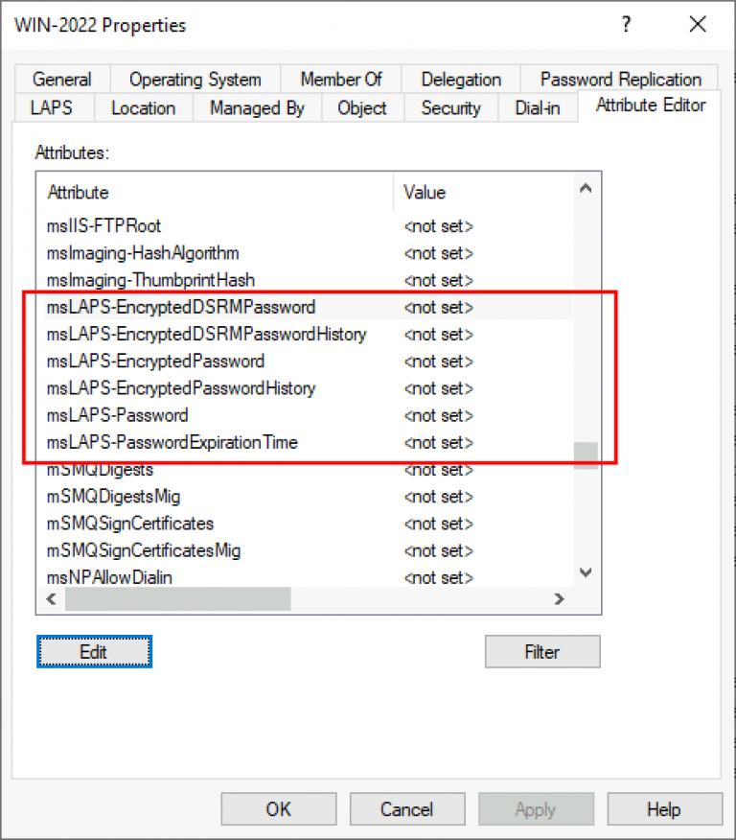
Task: Go to the Member Of tab
Action: (x=341, y=80)
